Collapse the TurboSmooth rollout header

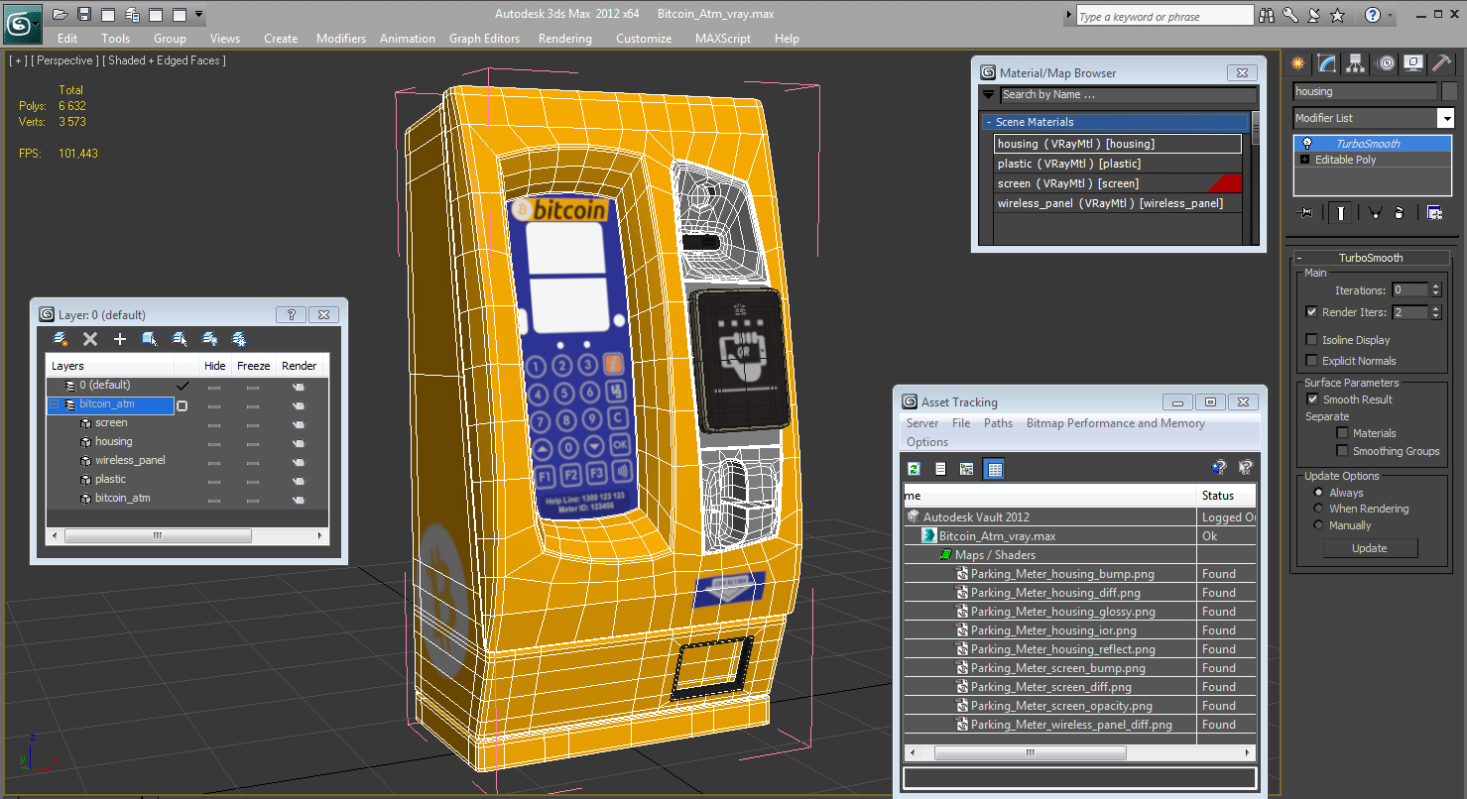(1371, 258)
